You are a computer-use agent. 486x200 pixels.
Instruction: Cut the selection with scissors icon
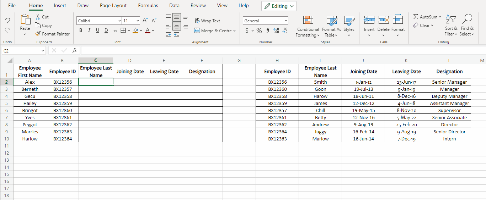pyautogui.click(x=38, y=17)
